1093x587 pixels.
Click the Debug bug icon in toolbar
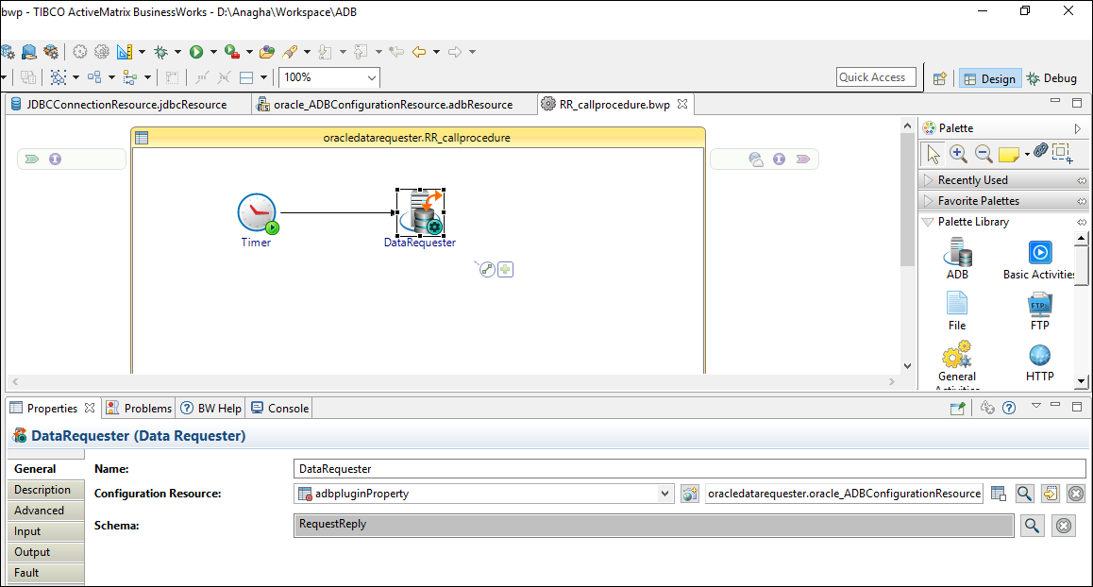(160, 52)
